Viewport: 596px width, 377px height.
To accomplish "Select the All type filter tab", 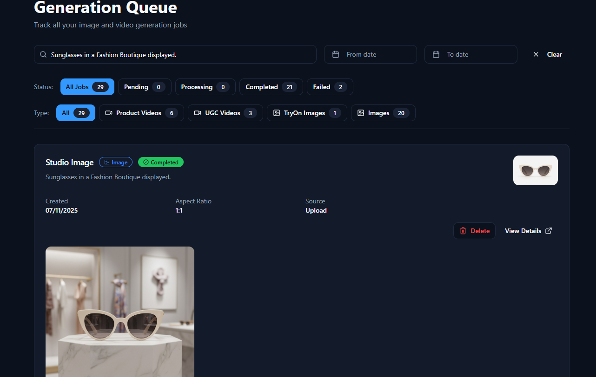I will [x=75, y=113].
